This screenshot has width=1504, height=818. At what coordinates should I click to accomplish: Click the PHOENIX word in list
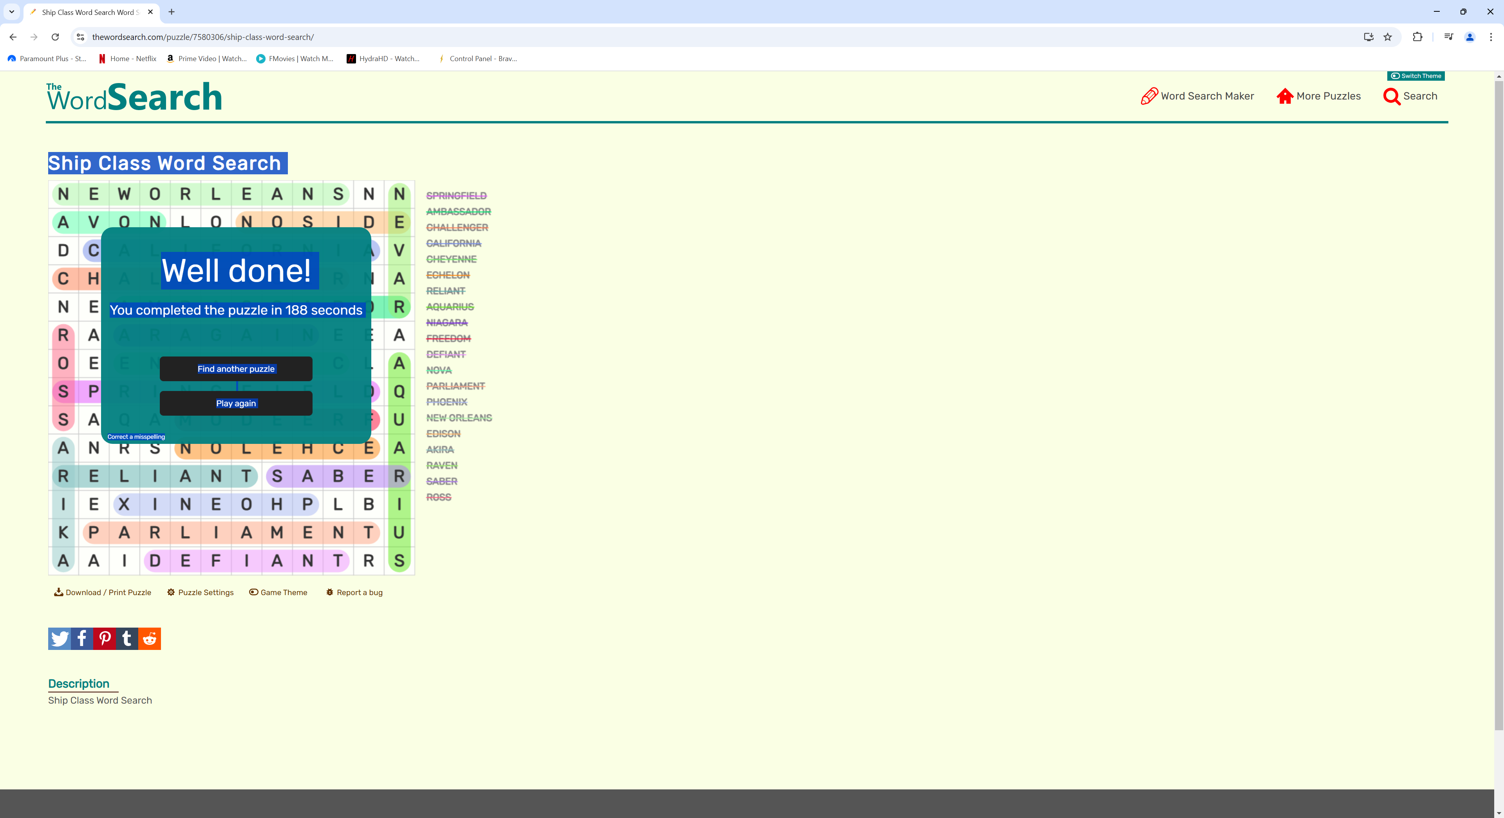(x=446, y=402)
